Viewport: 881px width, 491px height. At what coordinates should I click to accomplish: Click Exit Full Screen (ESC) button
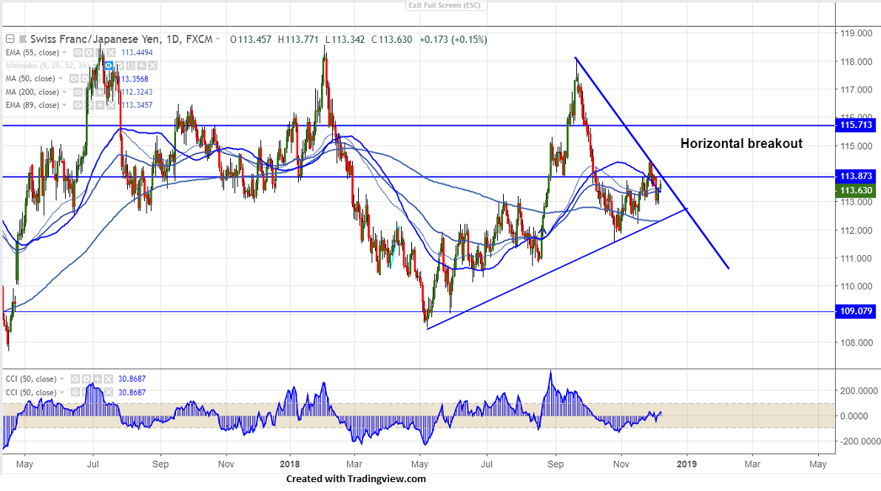pos(445,5)
